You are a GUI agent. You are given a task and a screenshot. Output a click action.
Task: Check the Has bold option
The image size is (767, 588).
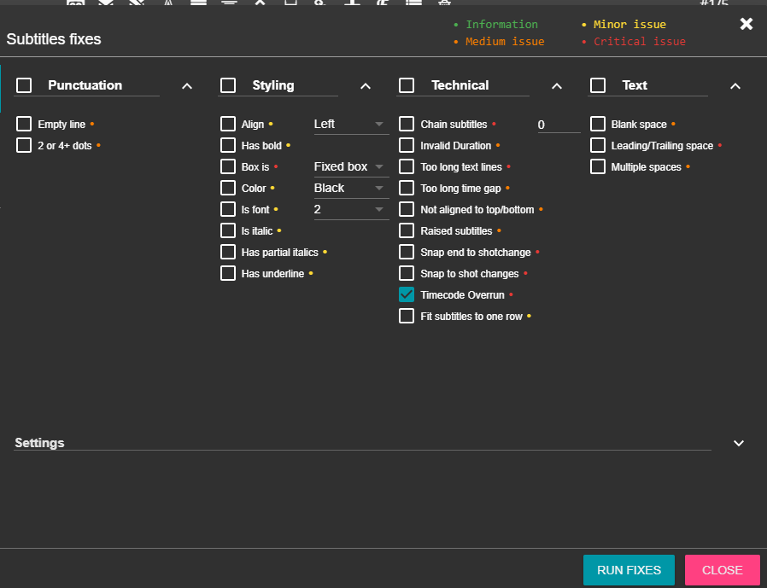pyautogui.click(x=228, y=146)
